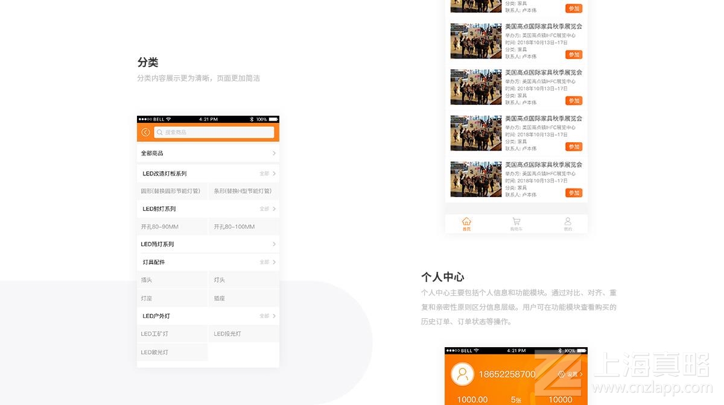Open the 我的 tab
The height and width of the screenshot is (405, 724).
[568, 223]
